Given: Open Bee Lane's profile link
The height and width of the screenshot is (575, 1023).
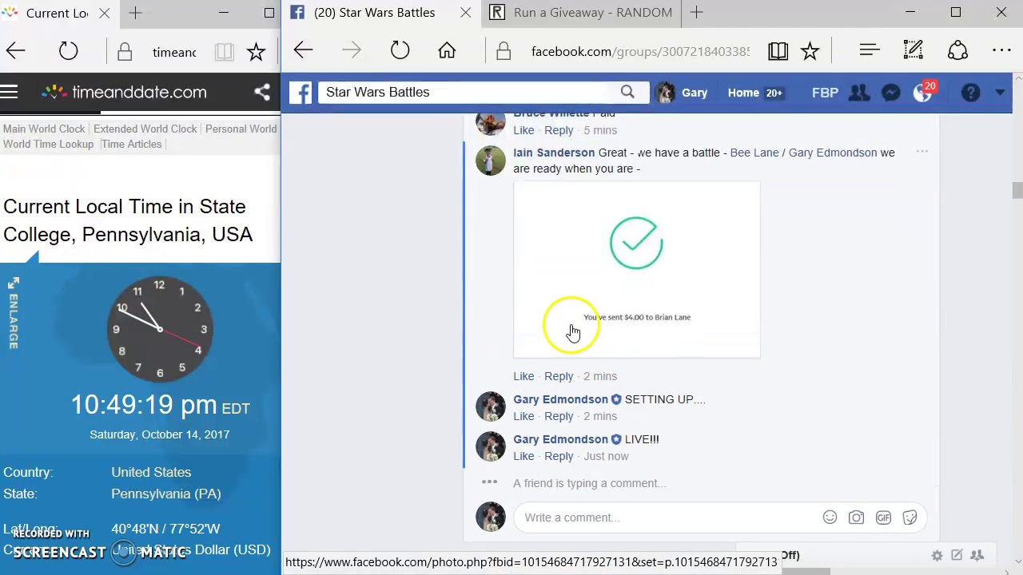Looking at the screenshot, I should [754, 153].
